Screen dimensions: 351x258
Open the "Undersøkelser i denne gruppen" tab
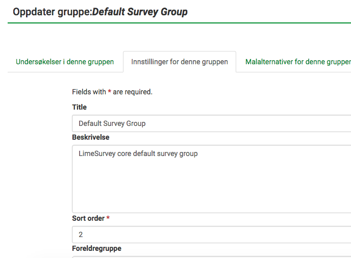pyautogui.click(x=64, y=62)
